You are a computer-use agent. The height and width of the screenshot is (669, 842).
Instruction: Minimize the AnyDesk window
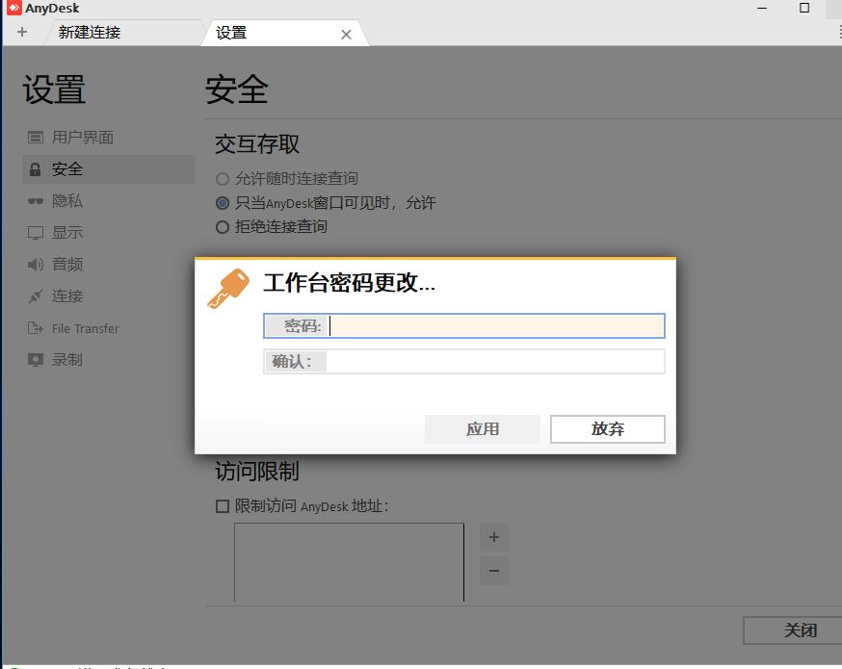pos(762,8)
